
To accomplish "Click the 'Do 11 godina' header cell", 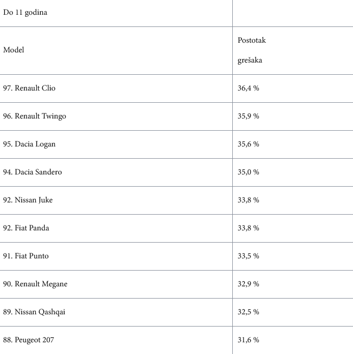I will click(25, 13).
